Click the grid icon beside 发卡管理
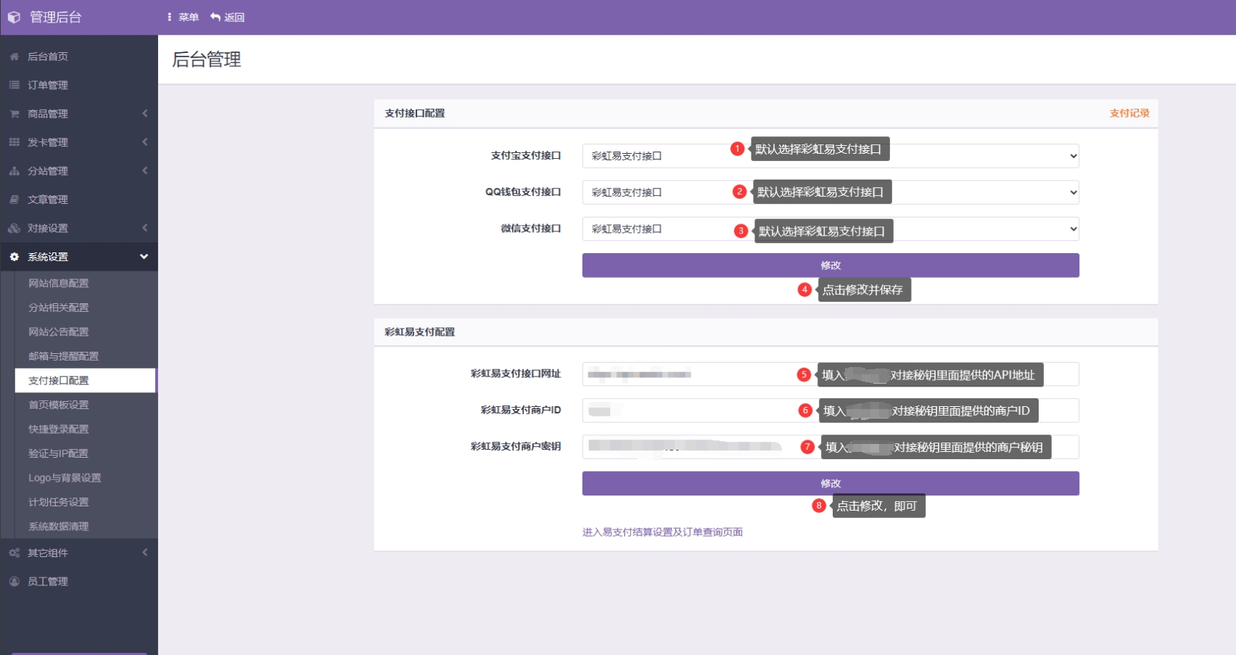The image size is (1236, 655). (x=14, y=142)
